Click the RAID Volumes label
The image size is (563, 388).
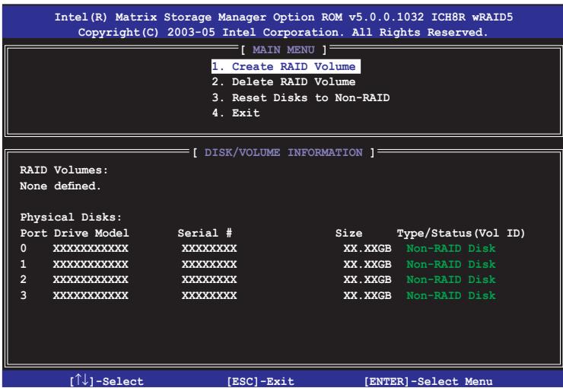64,170
